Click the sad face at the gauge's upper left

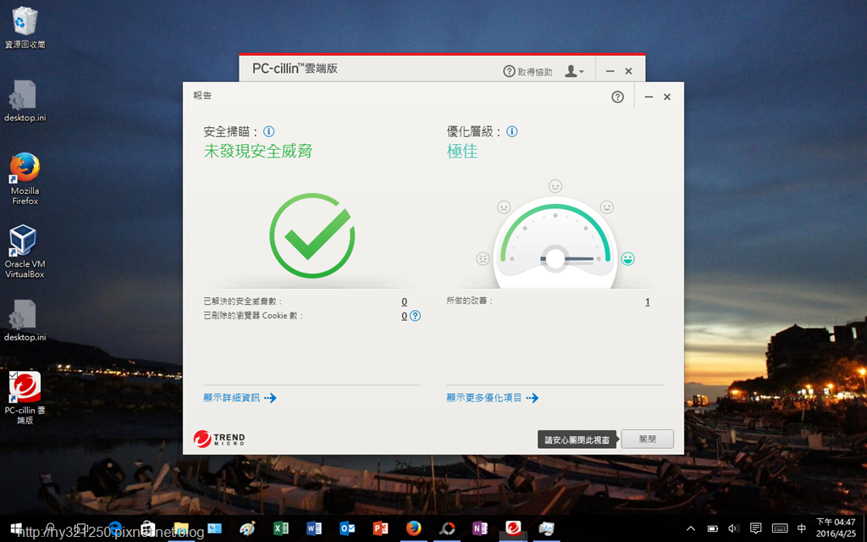click(504, 207)
